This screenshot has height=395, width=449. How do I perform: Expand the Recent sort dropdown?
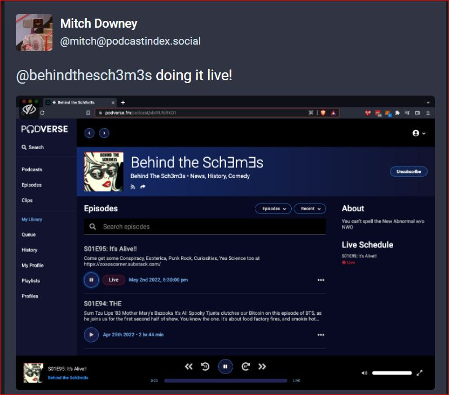310,209
